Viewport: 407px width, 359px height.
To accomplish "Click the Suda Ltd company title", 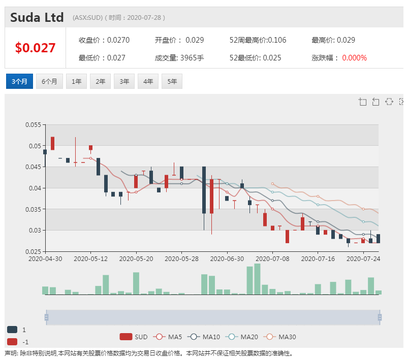I will 37,17.
